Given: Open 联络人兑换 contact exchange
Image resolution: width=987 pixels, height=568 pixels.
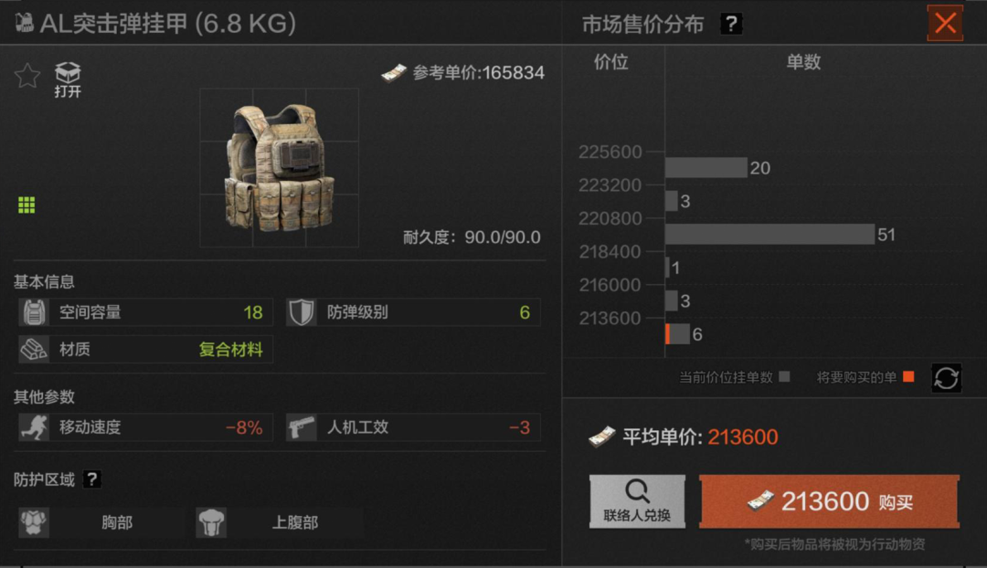Looking at the screenshot, I should (637, 501).
